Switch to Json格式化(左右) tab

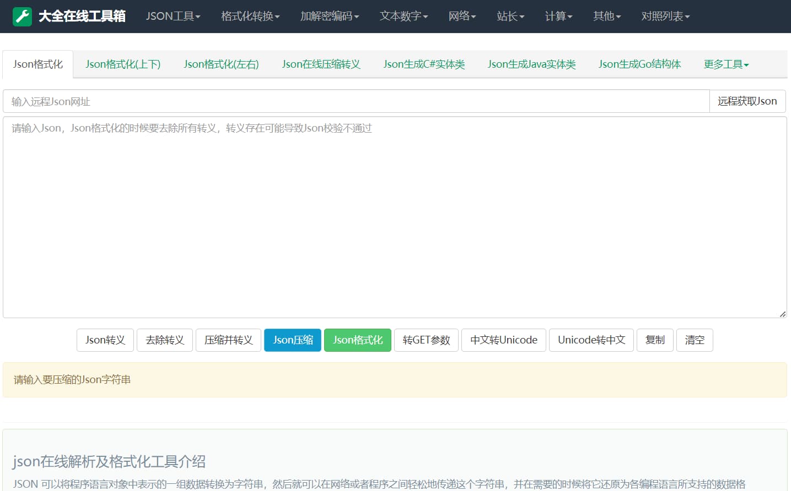pyautogui.click(x=221, y=64)
